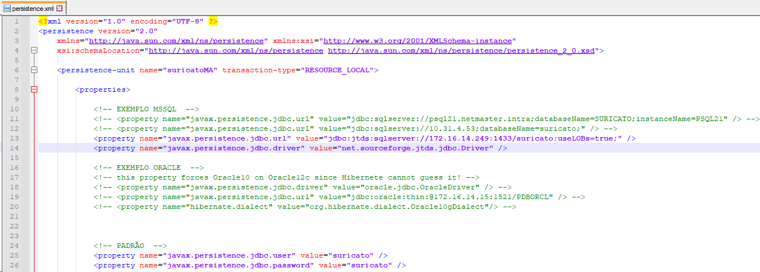Click the Hibernete cannot guess comment on line 17
760x272 pixels.
pyautogui.click(x=287, y=177)
